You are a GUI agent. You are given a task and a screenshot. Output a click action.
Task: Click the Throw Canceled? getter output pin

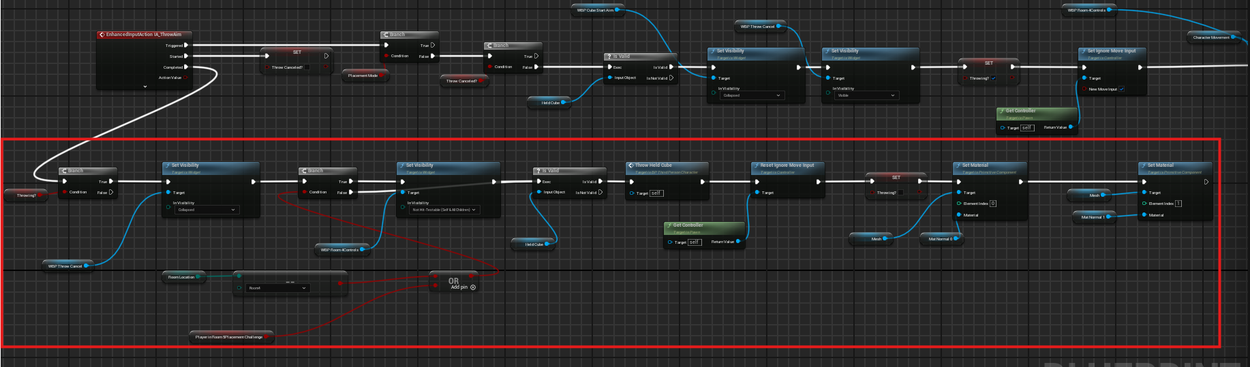coord(481,81)
